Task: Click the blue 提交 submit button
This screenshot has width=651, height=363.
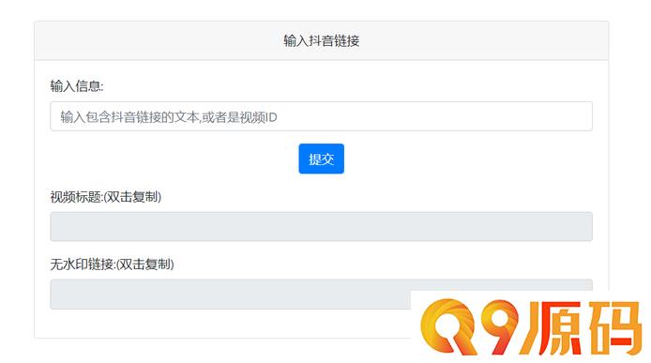Action: pos(321,159)
